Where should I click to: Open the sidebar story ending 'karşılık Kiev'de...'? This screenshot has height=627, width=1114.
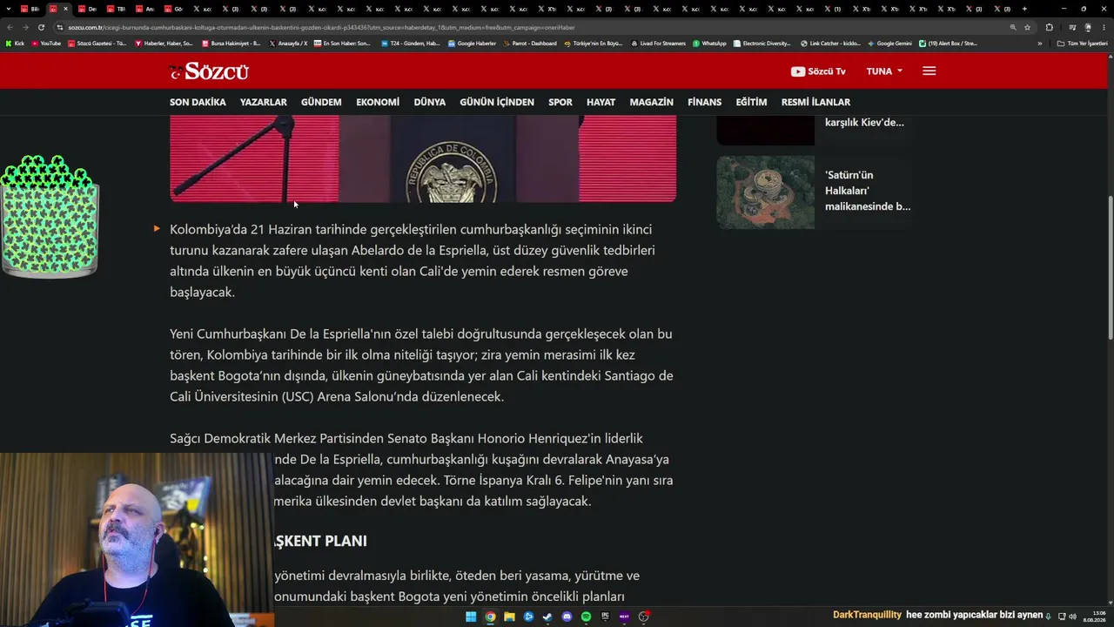[864, 122]
